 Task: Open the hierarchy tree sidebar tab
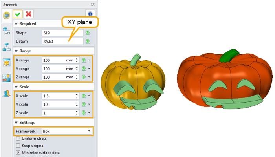(7, 47)
